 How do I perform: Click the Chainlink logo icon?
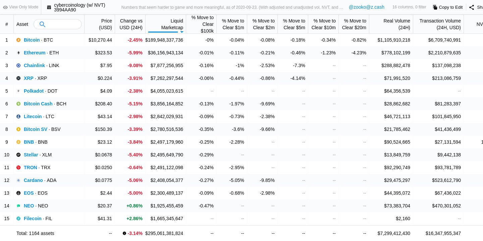[x=18, y=65]
